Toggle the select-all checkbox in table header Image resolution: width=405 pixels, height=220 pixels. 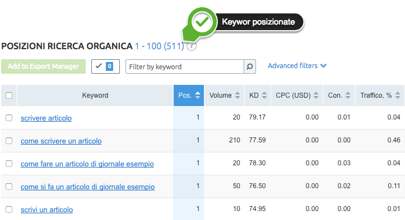(x=9, y=95)
